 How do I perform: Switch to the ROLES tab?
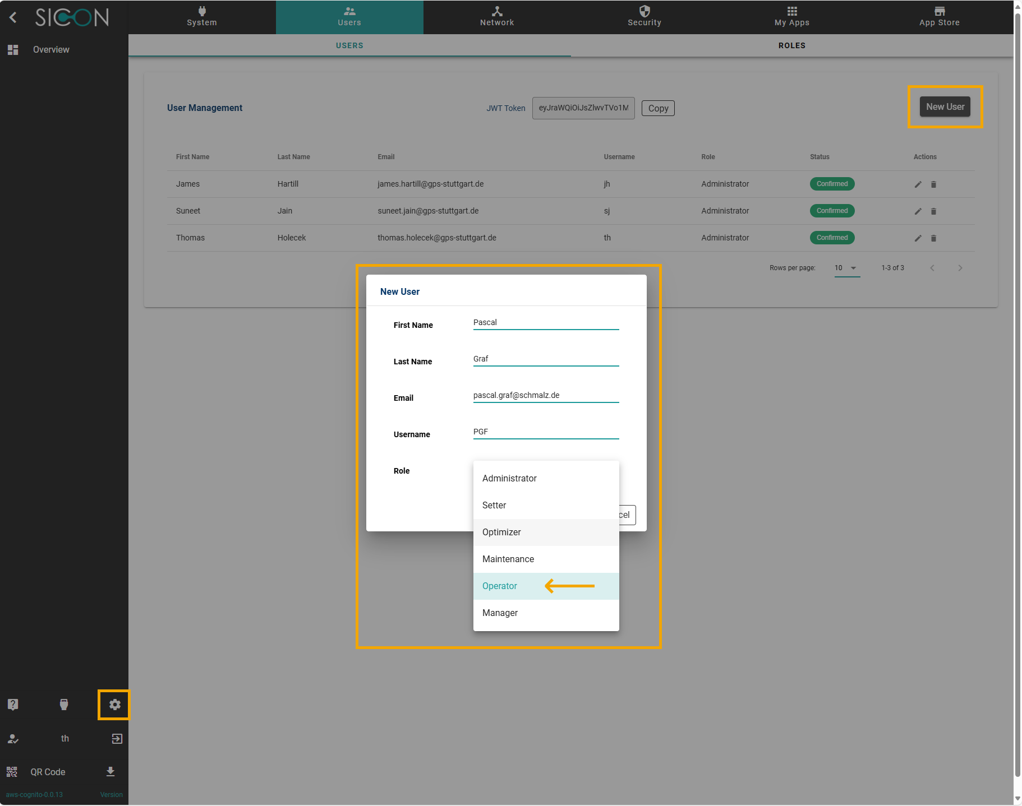click(791, 45)
